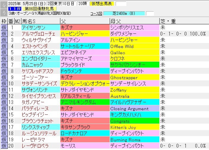The height and width of the screenshot is (150, 209).
Task: Select horse カムニャック
Action: (x=41, y=65)
